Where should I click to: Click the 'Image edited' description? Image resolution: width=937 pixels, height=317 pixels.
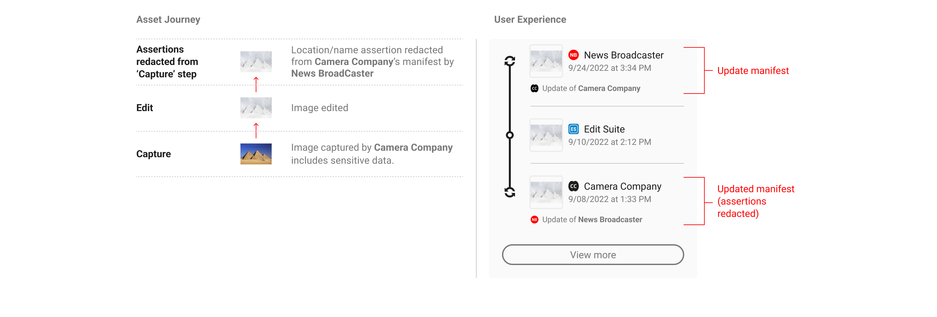click(319, 108)
